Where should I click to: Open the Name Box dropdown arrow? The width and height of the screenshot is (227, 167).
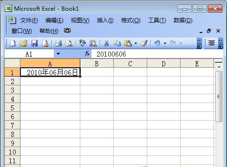click(58, 54)
